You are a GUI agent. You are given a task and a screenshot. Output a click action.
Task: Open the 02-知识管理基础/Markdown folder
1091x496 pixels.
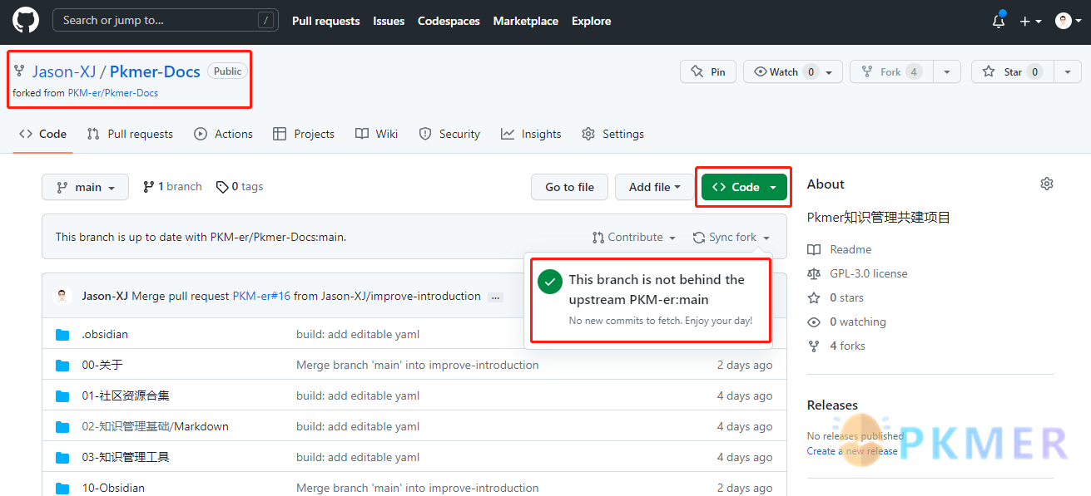point(155,426)
